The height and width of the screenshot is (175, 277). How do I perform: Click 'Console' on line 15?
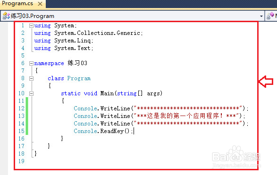(x=85, y=131)
